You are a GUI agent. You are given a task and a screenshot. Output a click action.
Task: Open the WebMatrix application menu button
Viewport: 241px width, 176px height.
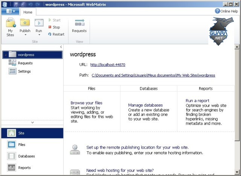tap(11, 11)
